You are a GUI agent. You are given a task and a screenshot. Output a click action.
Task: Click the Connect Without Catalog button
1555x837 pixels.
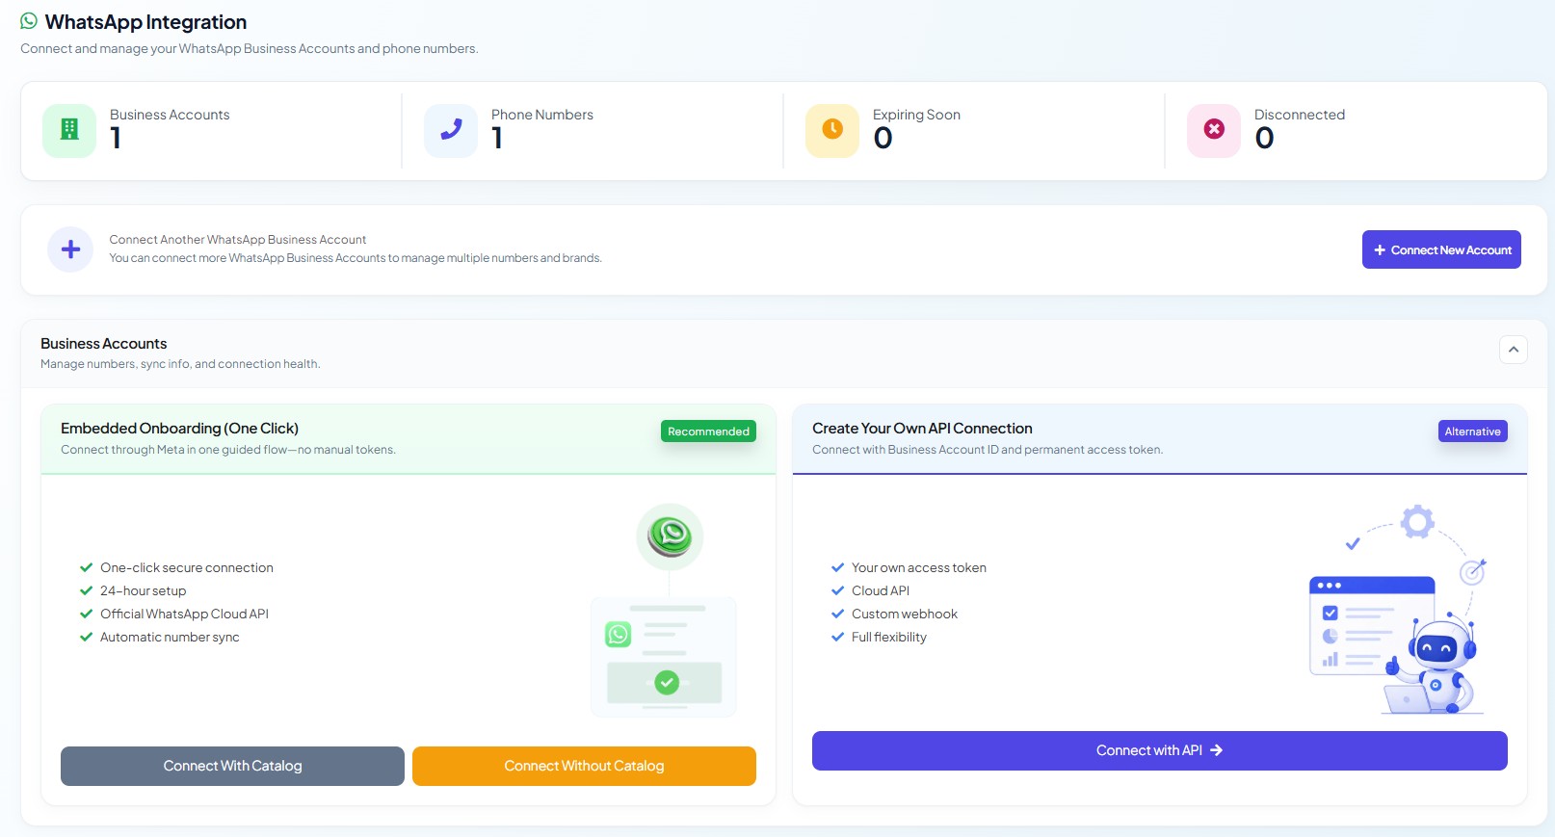coord(584,766)
